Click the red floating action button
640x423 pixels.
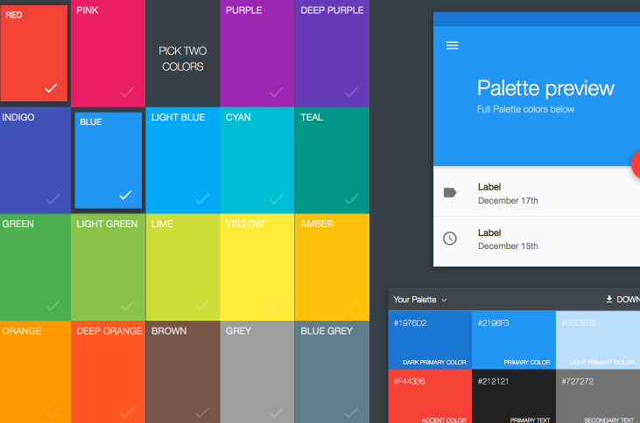[x=636, y=164]
